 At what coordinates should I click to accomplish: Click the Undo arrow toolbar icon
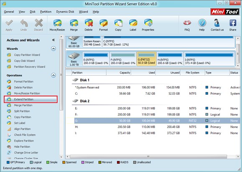[x=24, y=23]
